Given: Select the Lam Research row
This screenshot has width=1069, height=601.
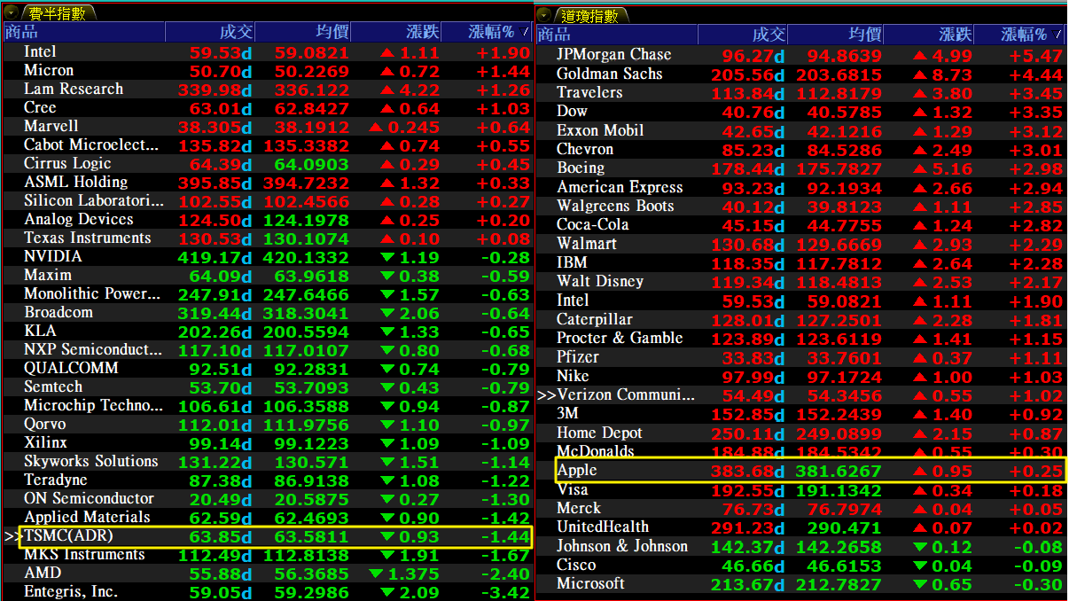Looking at the screenshot, I should (x=267, y=90).
